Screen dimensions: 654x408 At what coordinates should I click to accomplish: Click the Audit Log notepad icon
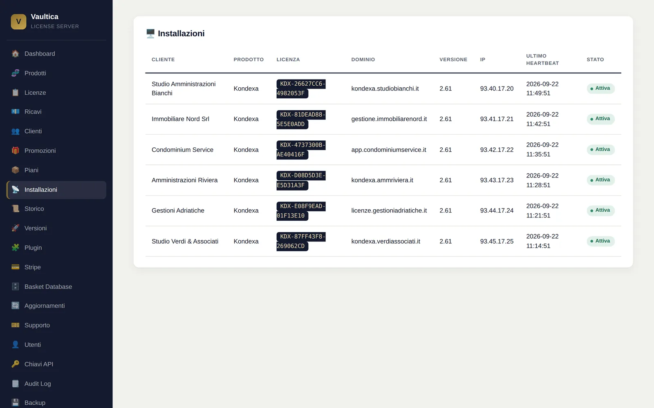[x=16, y=384]
